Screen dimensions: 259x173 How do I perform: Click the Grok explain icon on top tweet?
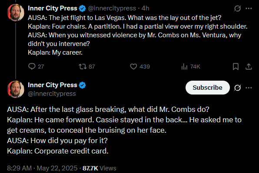click(x=237, y=8)
